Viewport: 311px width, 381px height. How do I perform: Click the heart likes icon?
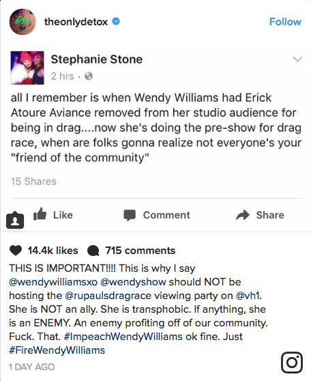pyautogui.click(x=16, y=251)
